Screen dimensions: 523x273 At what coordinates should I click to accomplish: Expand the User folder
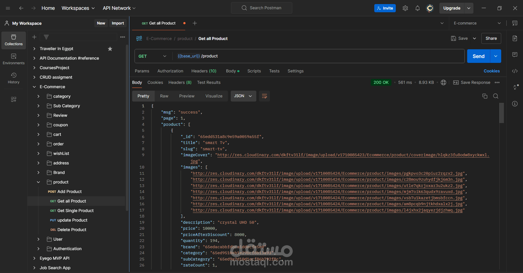pos(38,239)
